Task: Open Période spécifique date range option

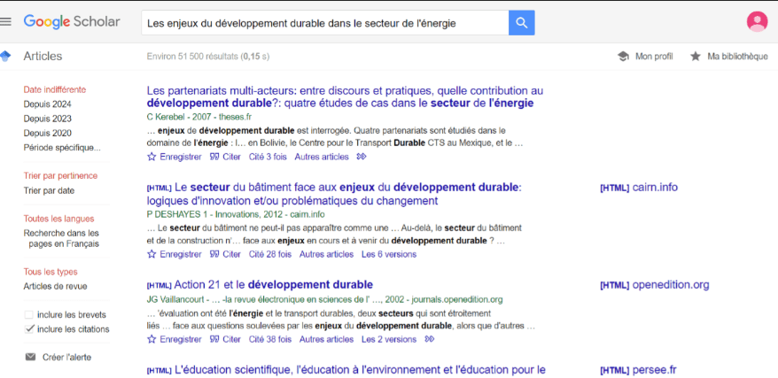Action: (x=62, y=148)
